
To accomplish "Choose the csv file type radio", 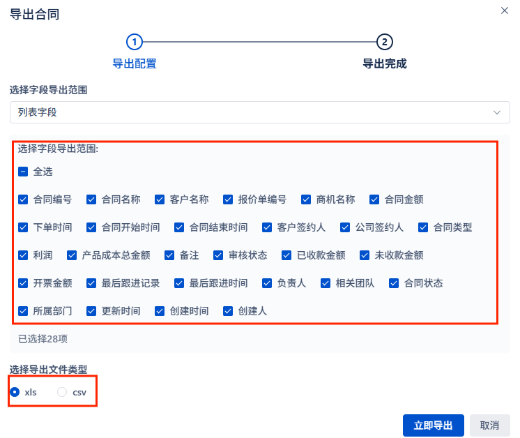I will pos(62,392).
